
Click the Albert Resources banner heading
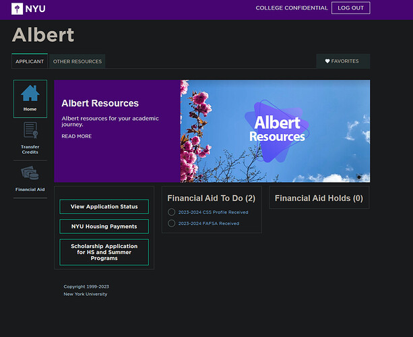tap(100, 103)
